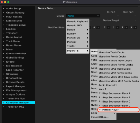Open the Output Routing preferences page
Viewport: 140px width, 123px height.
pyautogui.click(x=15, y=13)
